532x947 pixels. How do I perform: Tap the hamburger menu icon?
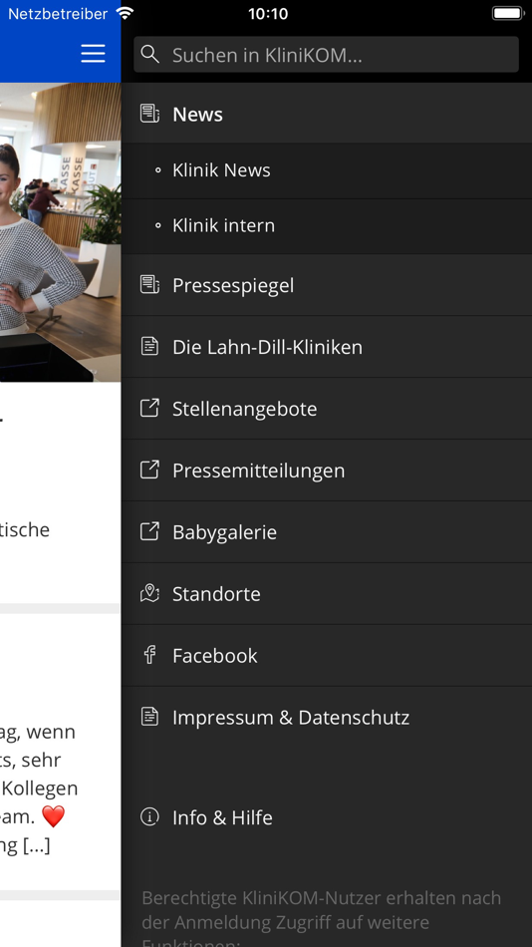(93, 53)
